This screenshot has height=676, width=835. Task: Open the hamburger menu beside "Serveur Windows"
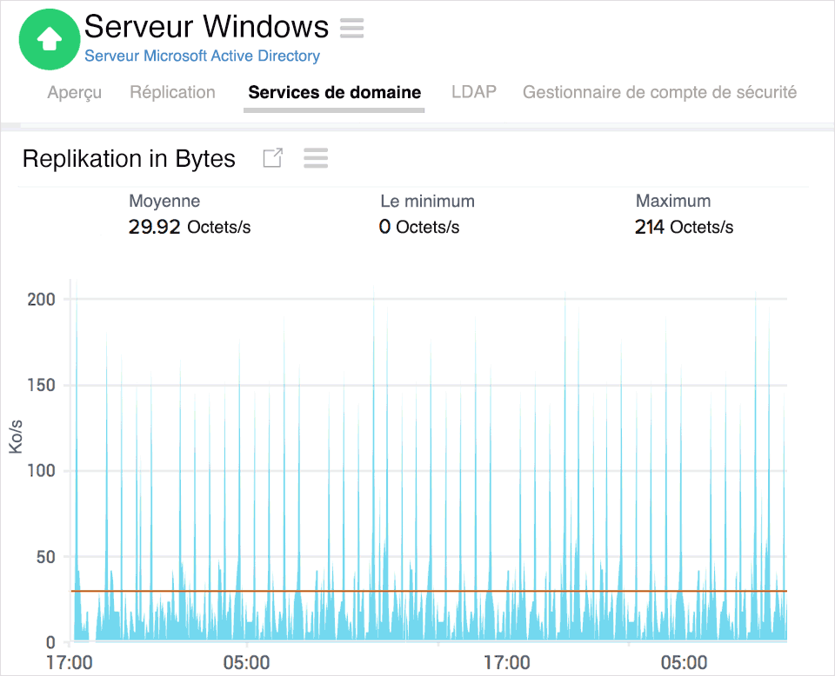pyautogui.click(x=351, y=28)
